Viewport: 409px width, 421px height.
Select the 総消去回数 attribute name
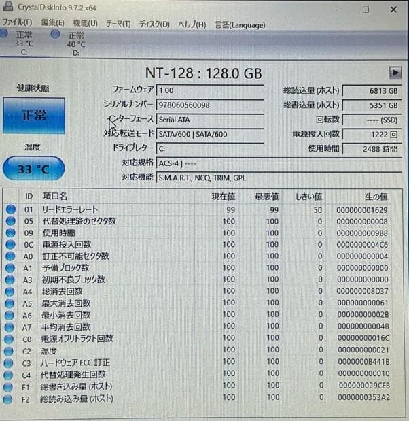tap(62, 291)
